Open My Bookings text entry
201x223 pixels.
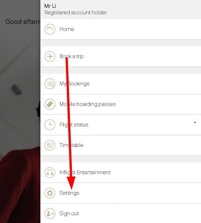pyautogui.click(x=74, y=84)
